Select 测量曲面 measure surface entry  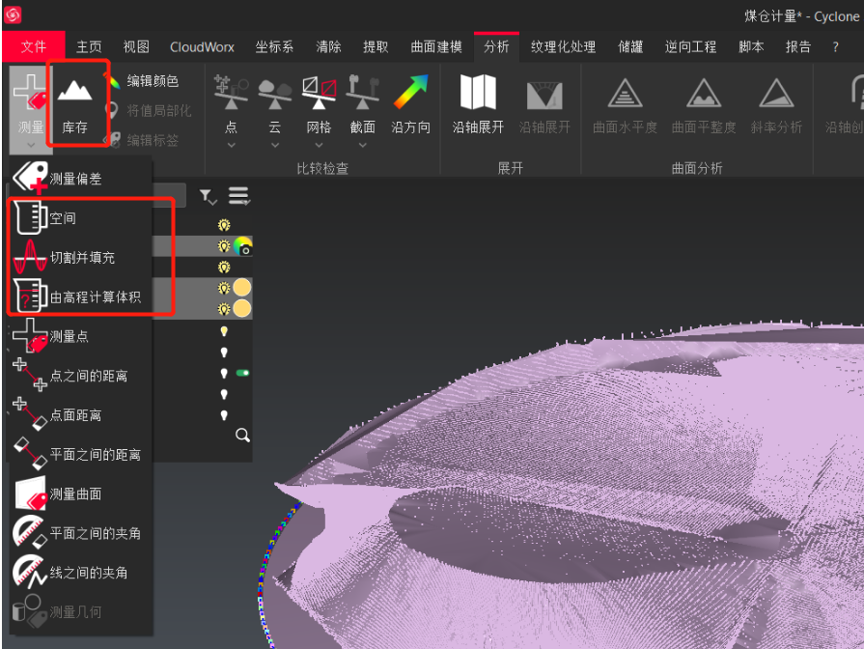[x=80, y=494]
